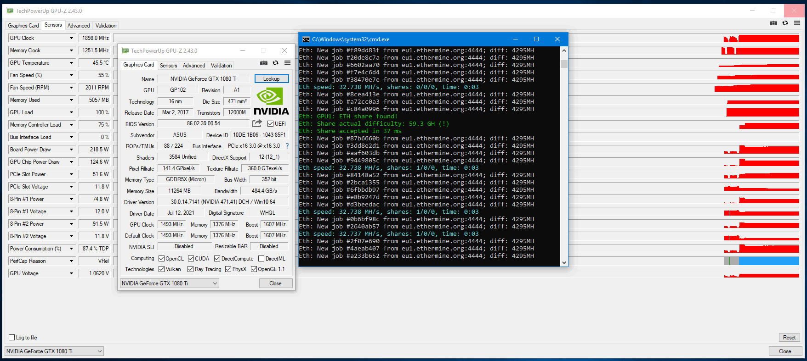Click camera icon in Graphics Card window
This screenshot has width=807, height=361.
click(x=264, y=63)
